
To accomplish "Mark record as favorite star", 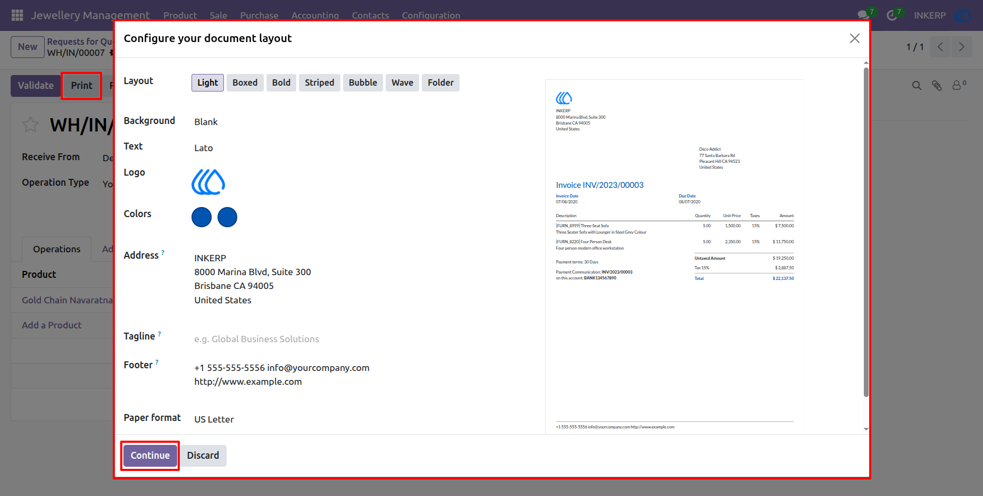I will 30,125.
